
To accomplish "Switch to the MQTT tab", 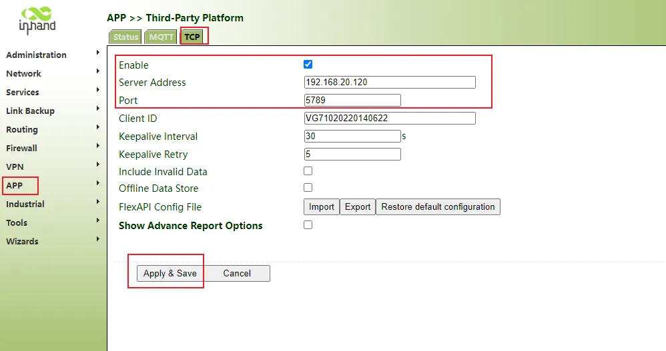I will tap(161, 37).
